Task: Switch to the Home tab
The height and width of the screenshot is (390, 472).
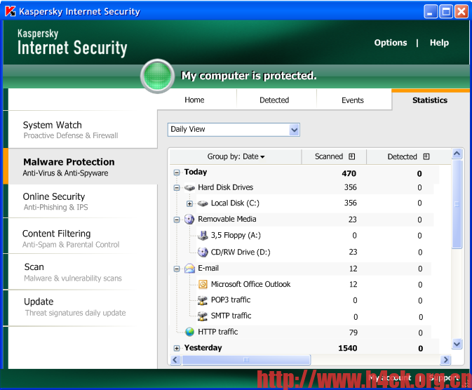Action: (194, 100)
